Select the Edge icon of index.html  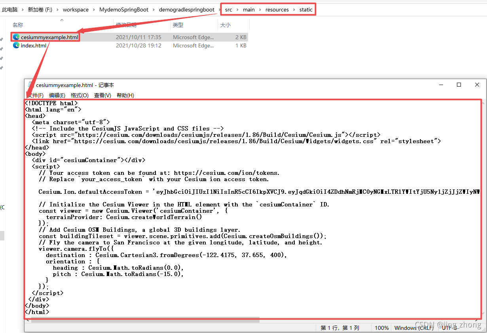point(16,45)
